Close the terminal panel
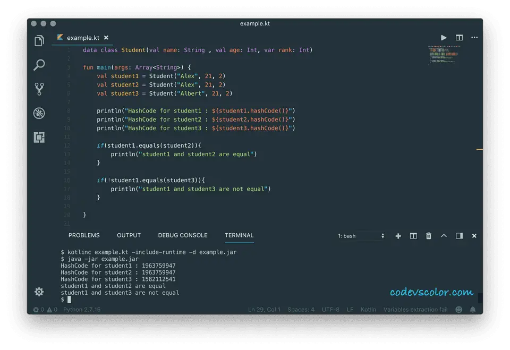The height and width of the screenshot is (350, 510). [x=474, y=236]
